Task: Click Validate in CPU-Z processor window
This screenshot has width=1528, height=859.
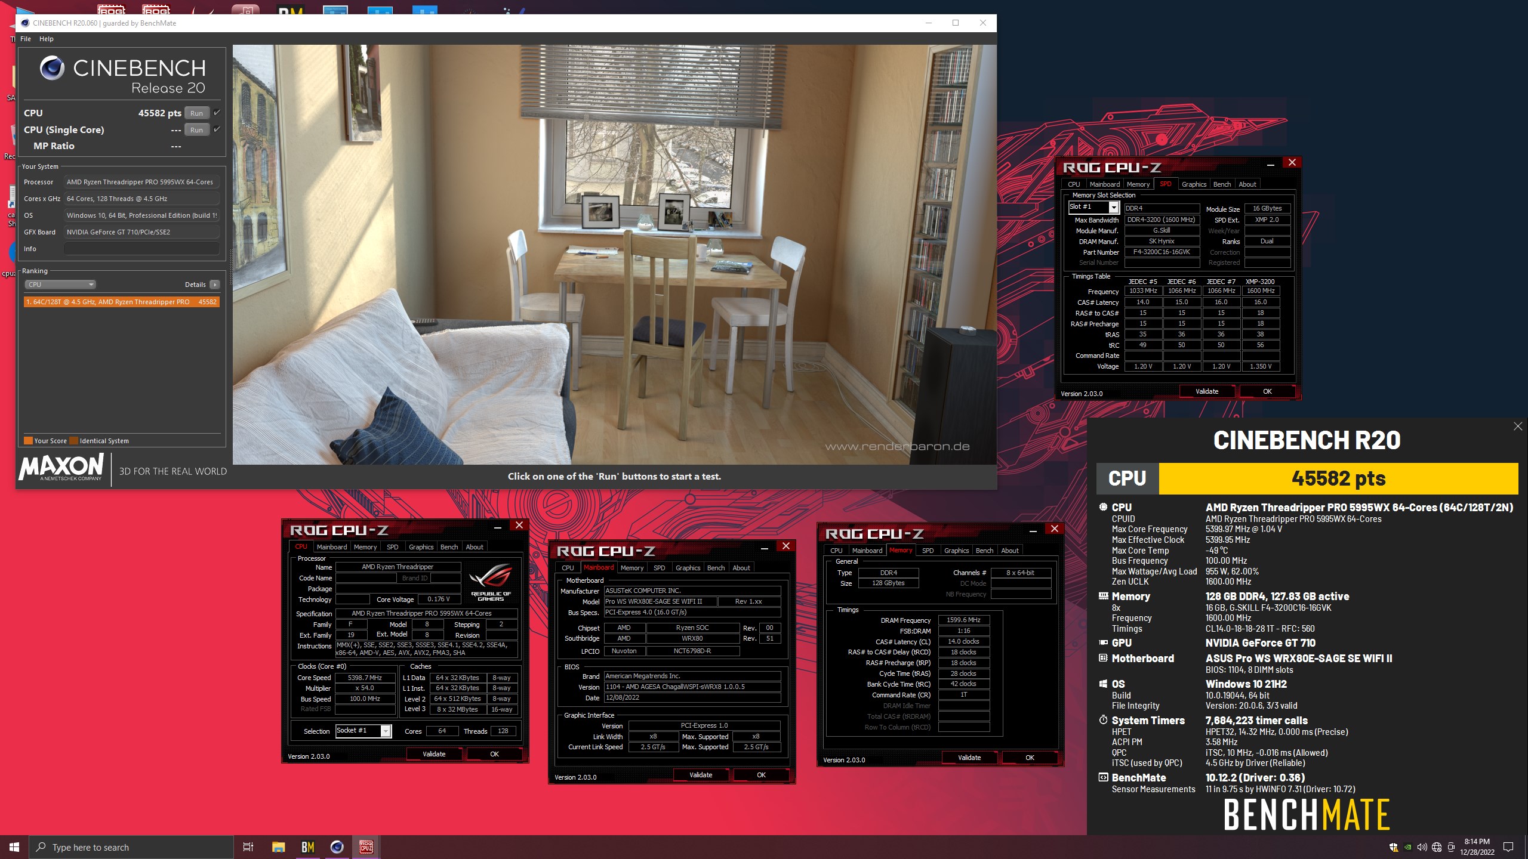Action: 434,754
